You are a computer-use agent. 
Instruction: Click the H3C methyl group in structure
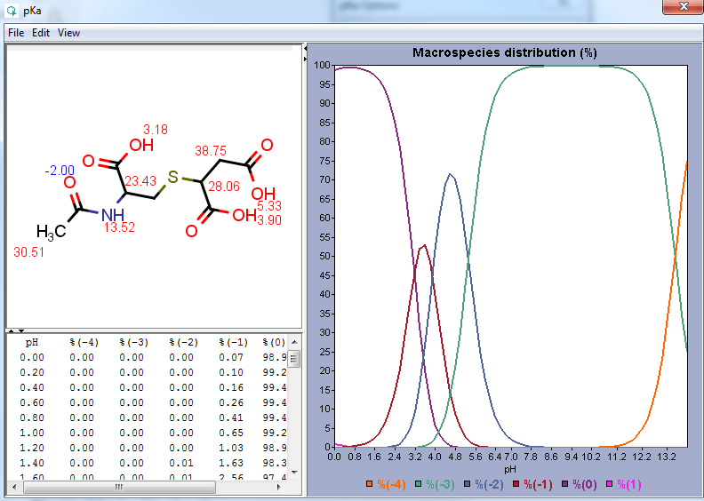click(x=52, y=232)
